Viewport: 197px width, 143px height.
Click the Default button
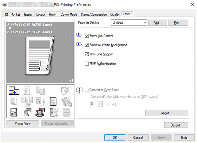click(176, 125)
